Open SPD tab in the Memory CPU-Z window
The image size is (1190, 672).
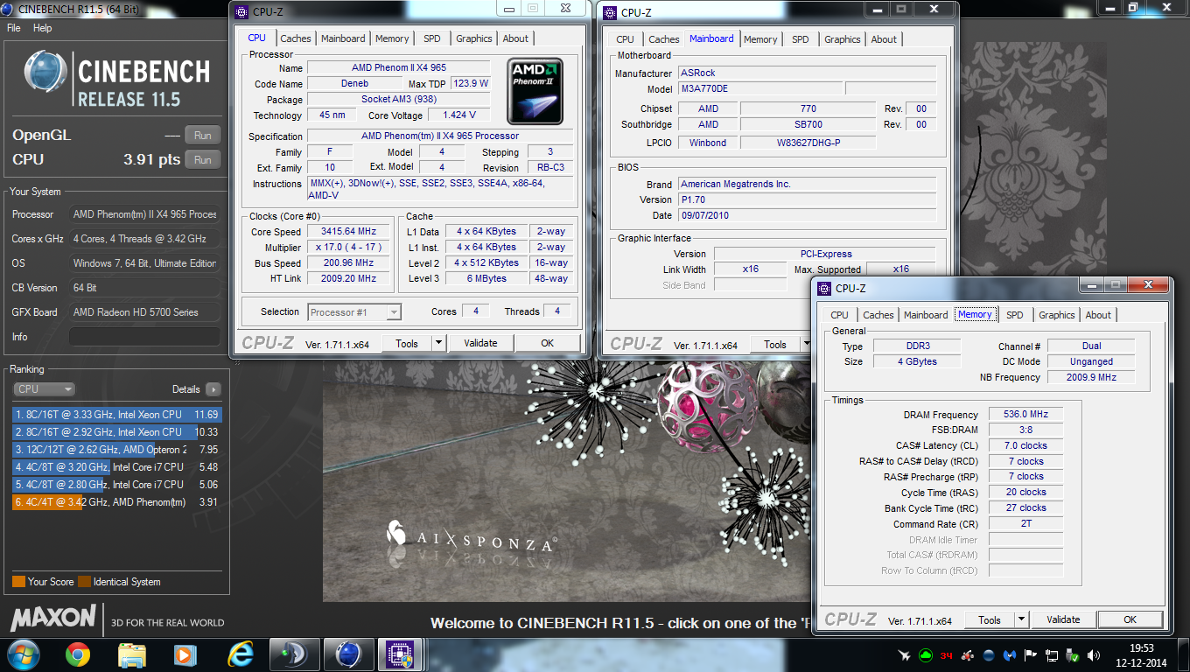(x=1014, y=315)
